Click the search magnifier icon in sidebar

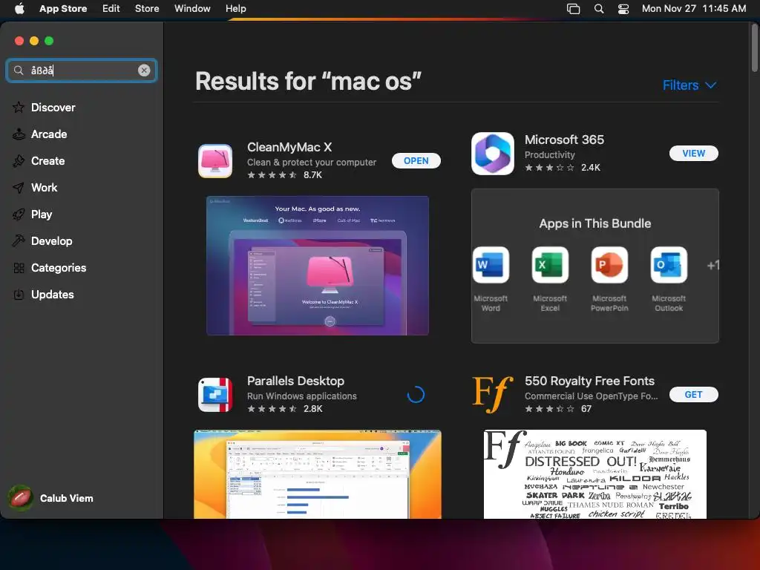tap(19, 71)
